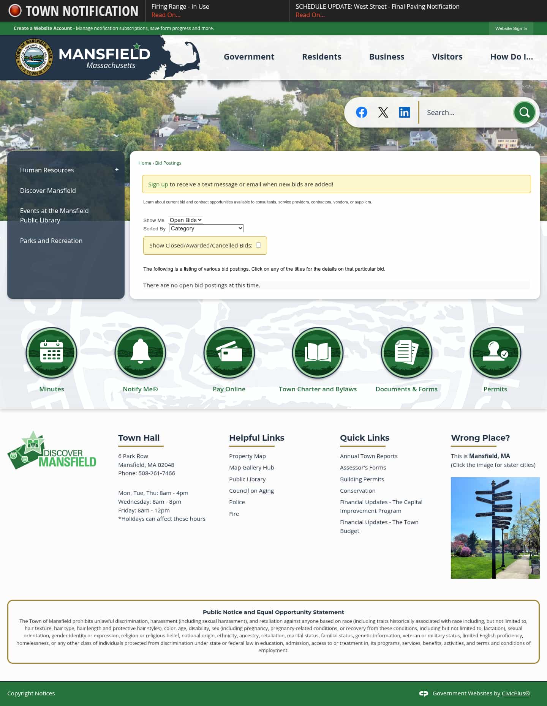The image size is (547, 706).
Task: Open the Pay Online credit card icon
Action: 229,353
